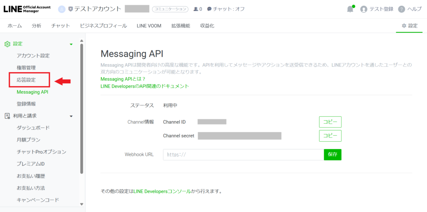
Task: Click the friends count person icon
Action: click(x=196, y=9)
